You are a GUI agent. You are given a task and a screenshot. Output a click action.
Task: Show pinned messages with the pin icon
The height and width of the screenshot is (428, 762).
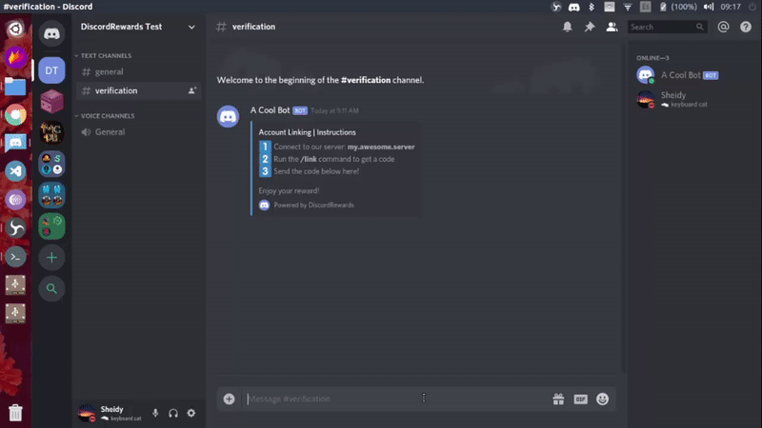pos(590,27)
